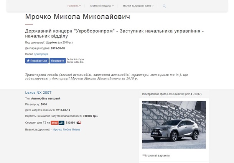The height and width of the screenshot is (163, 234).
Task: Open the Критерії пошуку dropdown
Action: (x=102, y=6)
